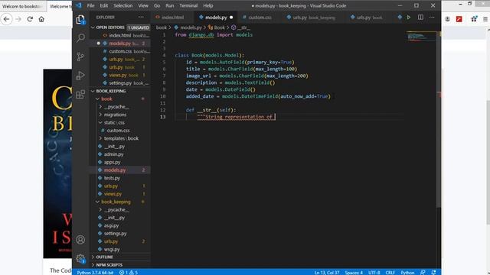
Task: Open apps.py in the file tree
Action: point(119,162)
